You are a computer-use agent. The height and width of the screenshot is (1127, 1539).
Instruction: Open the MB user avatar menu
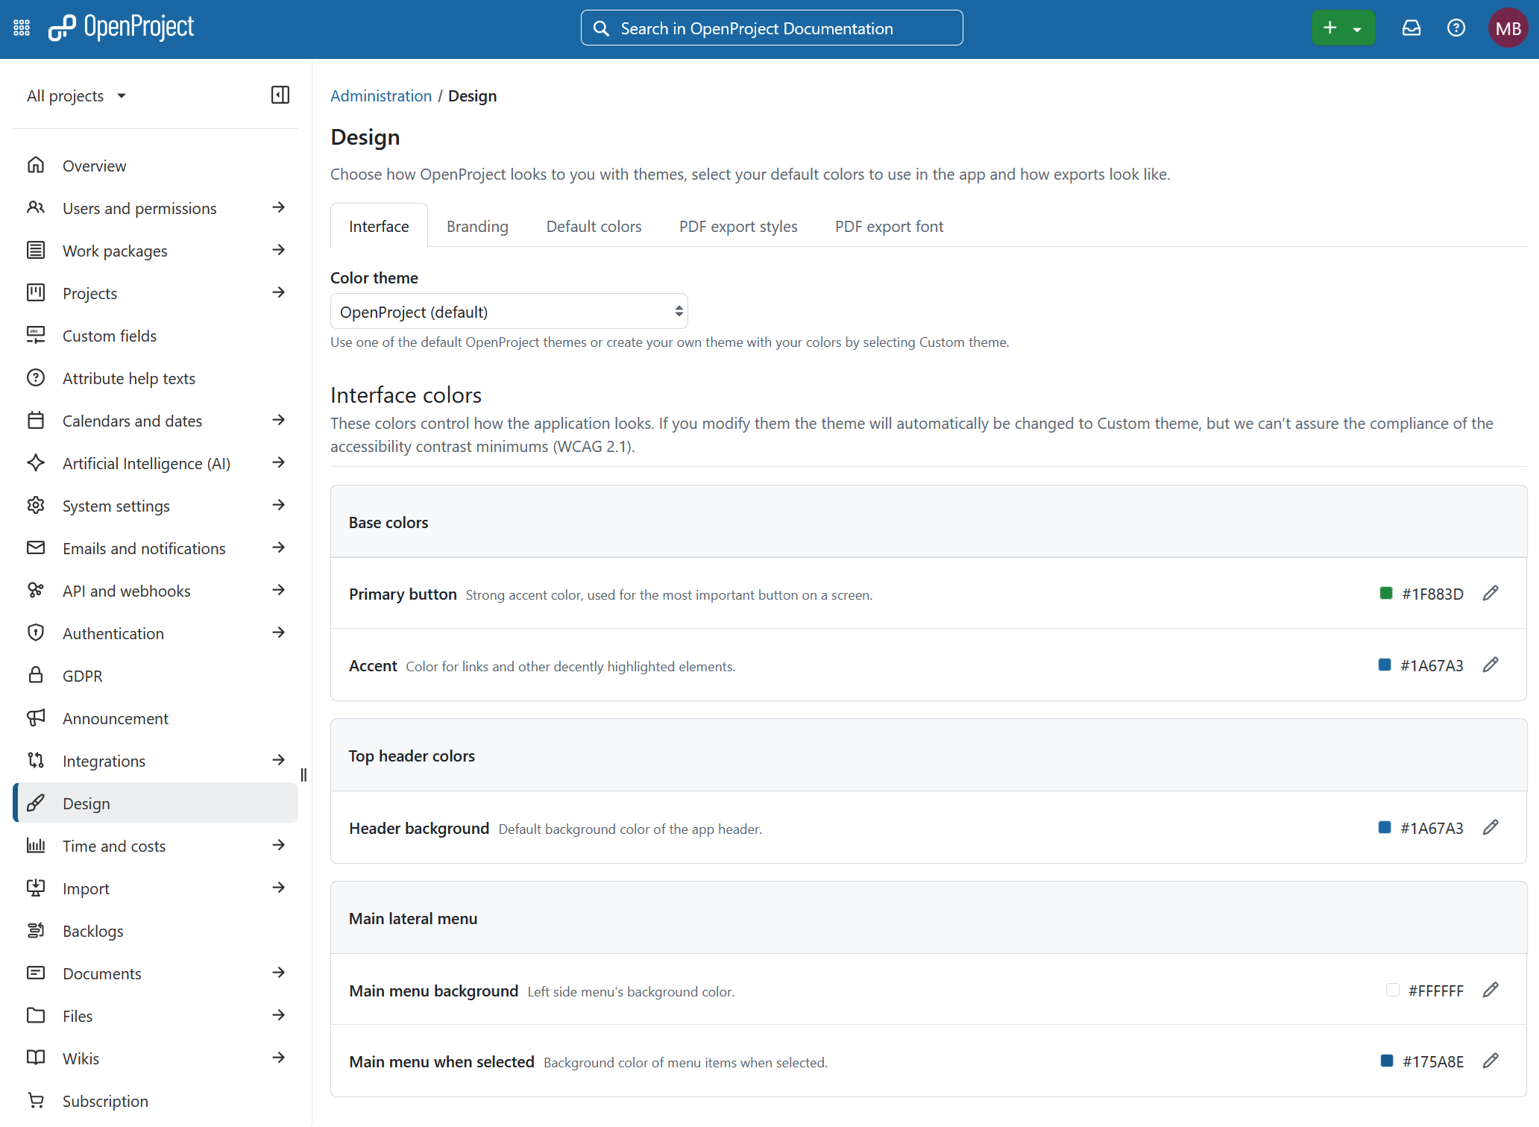click(x=1508, y=28)
